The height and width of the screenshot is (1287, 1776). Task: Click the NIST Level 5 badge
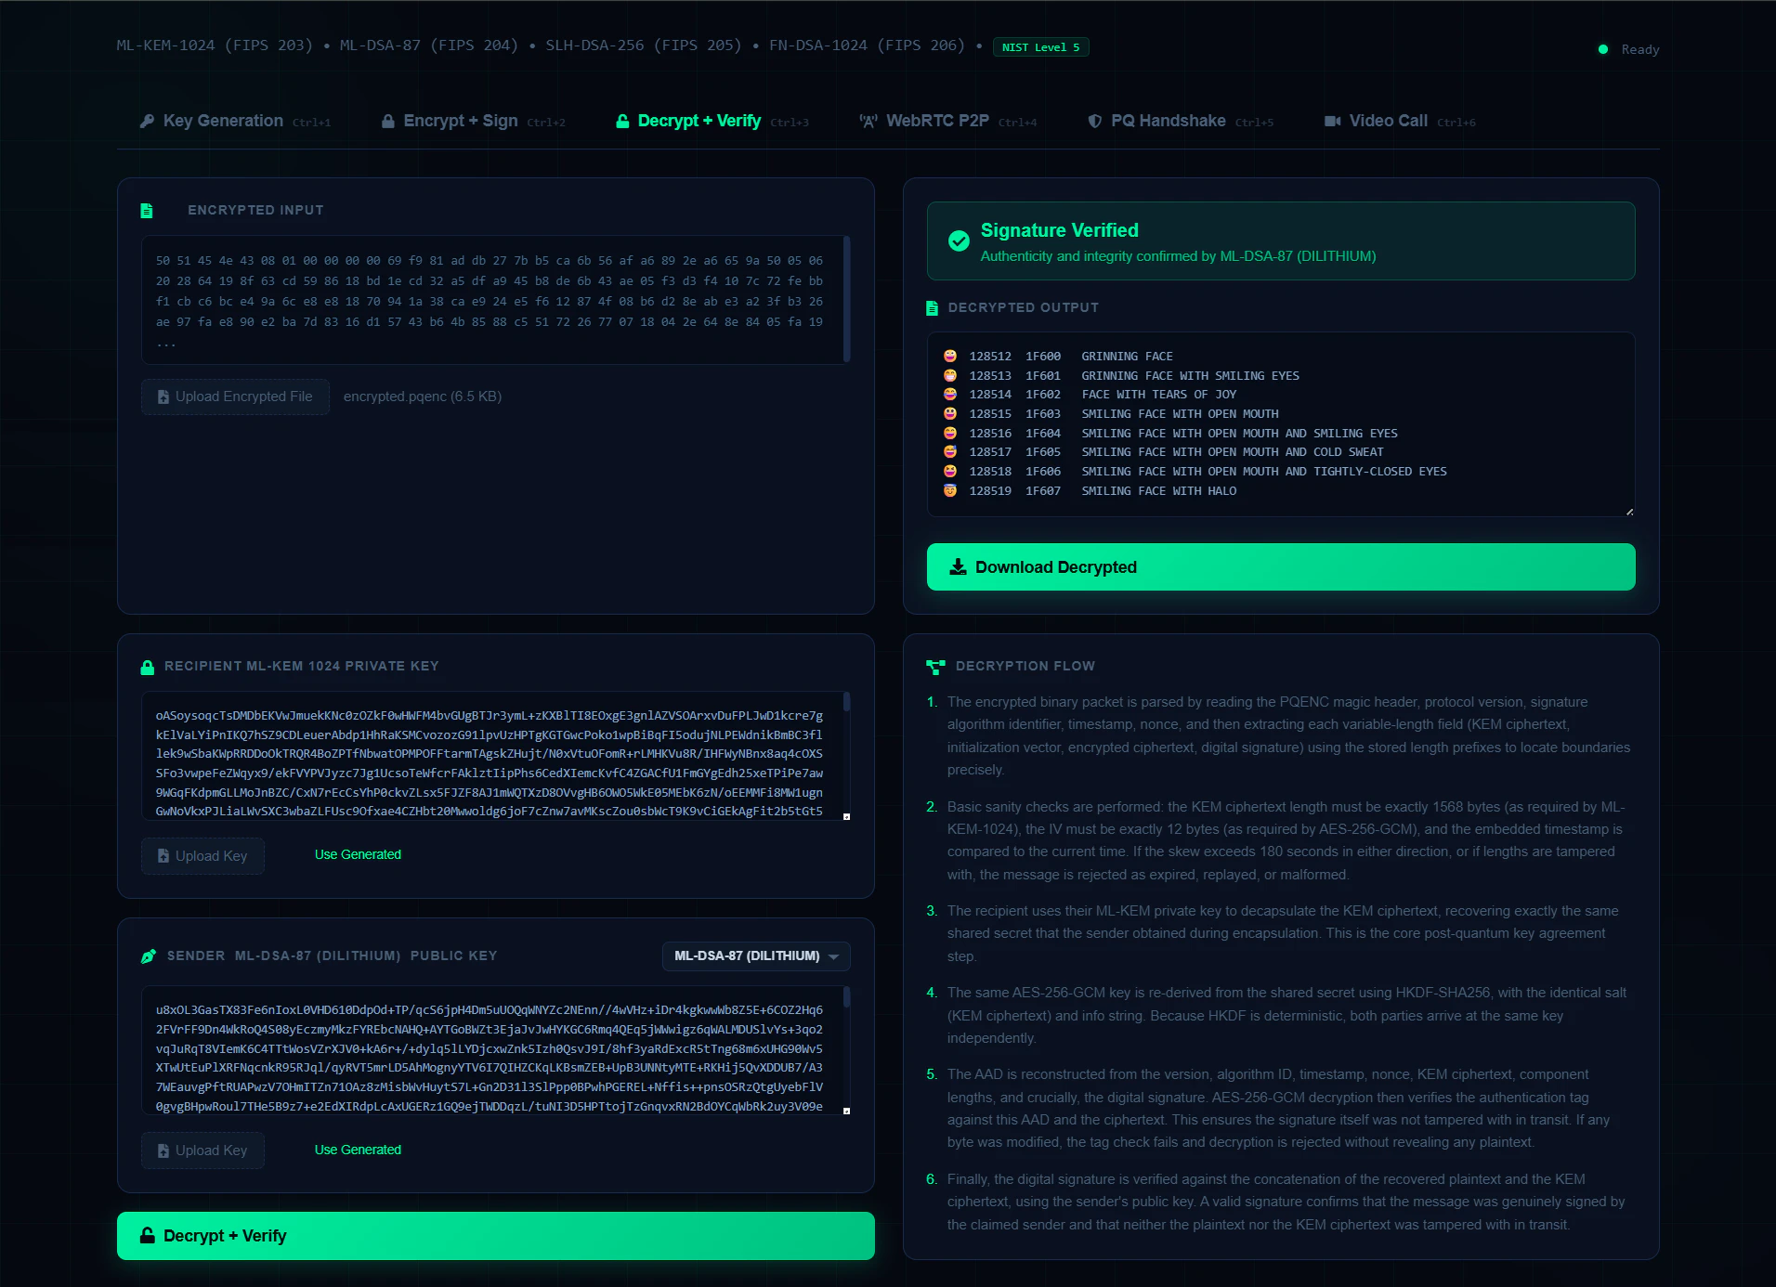click(x=1040, y=47)
